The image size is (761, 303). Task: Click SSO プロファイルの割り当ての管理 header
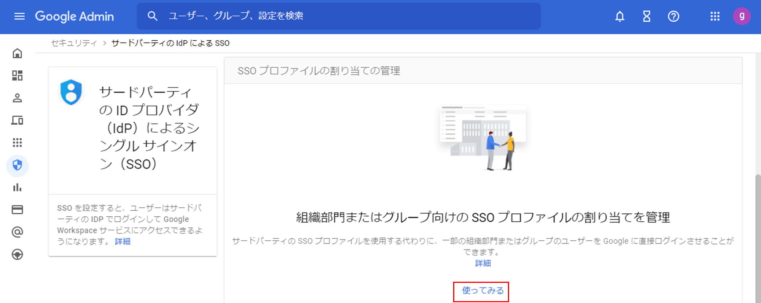[319, 71]
